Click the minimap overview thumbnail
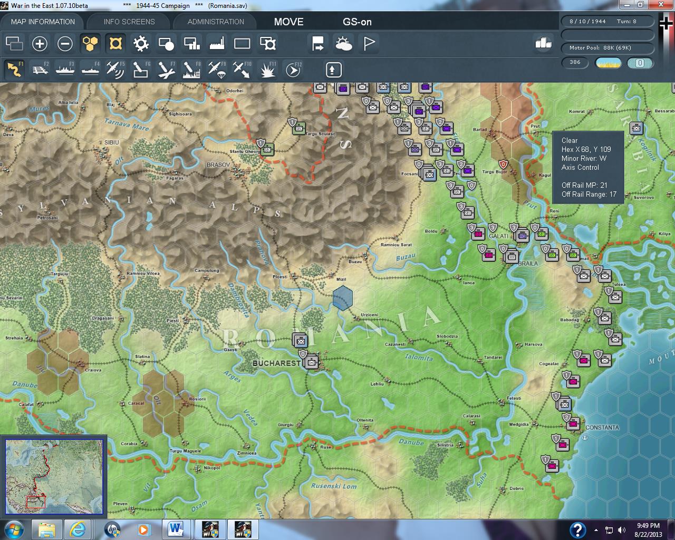 point(54,477)
